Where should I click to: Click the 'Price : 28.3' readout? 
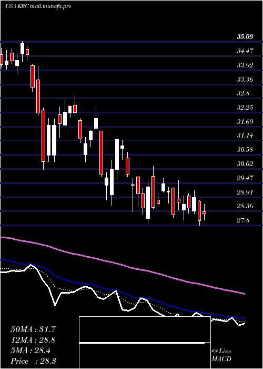coord(33,361)
